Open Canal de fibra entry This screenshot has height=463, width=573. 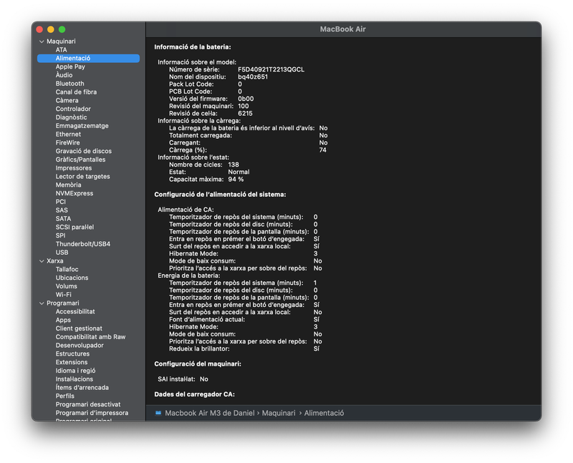[76, 92]
